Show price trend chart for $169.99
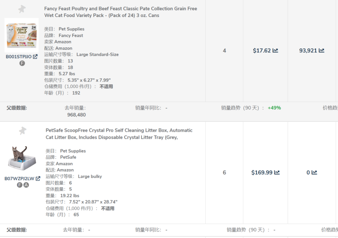The image size is (338, 238). (x=277, y=172)
